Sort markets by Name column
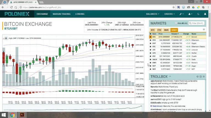The width and height of the screenshot is (211, 118). pos(194,34)
